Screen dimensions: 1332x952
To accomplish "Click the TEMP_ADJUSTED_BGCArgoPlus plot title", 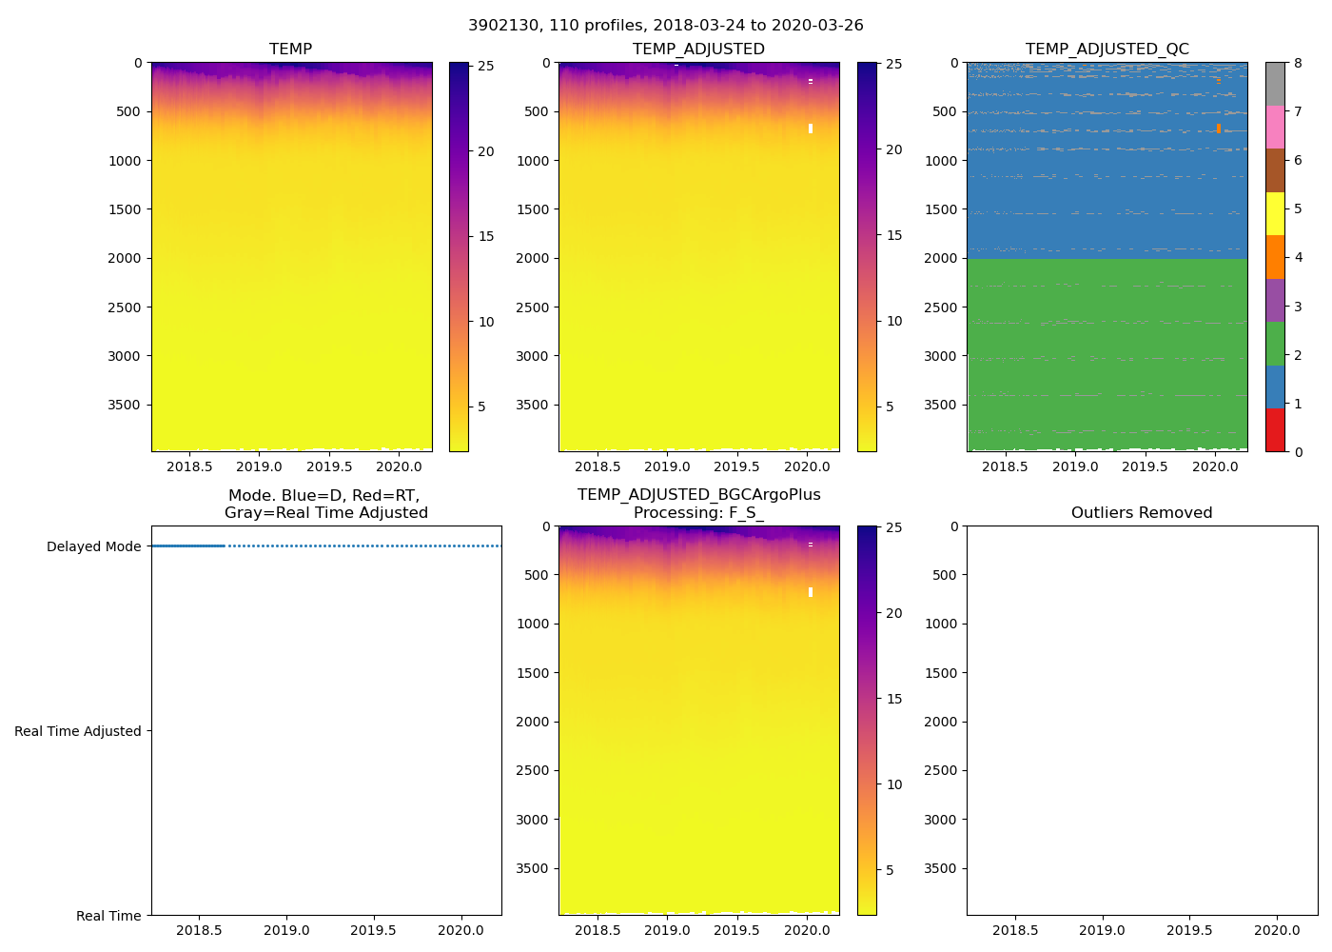I will click(698, 504).
